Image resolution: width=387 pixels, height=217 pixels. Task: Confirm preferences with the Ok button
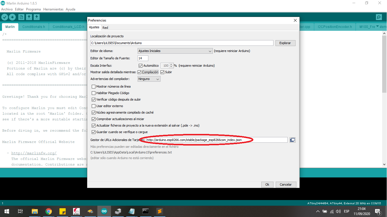pyautogui.click(x=267, y=185)
